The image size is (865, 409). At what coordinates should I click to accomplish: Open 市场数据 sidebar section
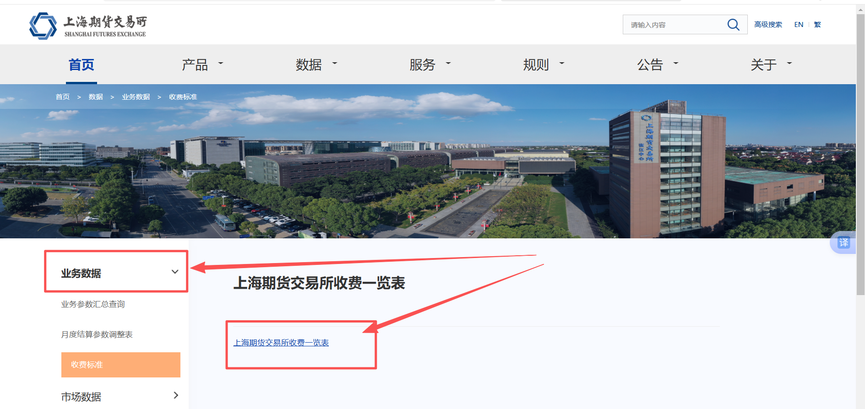81,397
